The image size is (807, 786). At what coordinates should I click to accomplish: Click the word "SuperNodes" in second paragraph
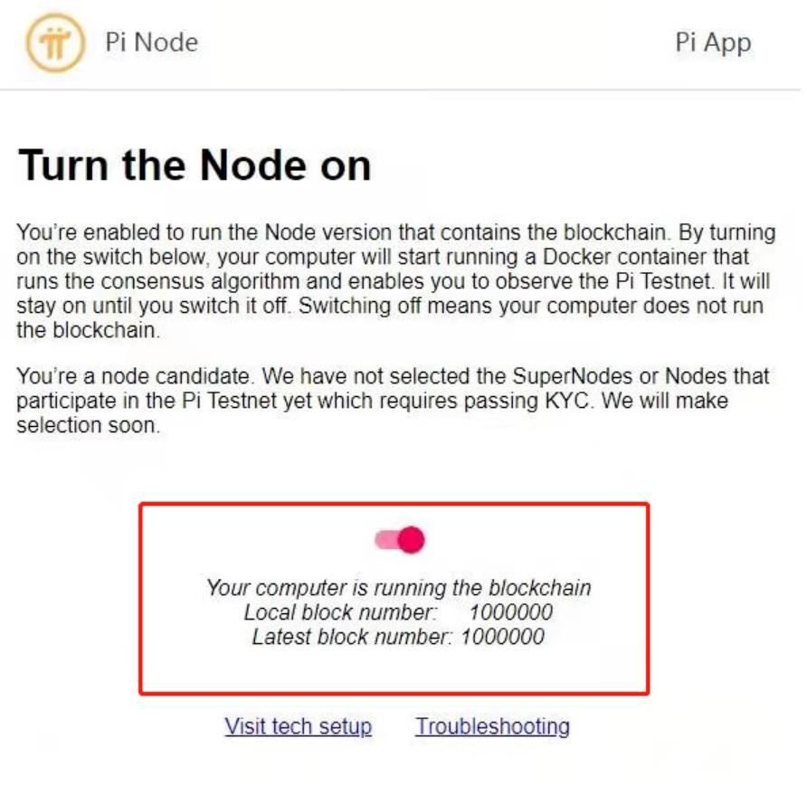(x=573, y=376)
